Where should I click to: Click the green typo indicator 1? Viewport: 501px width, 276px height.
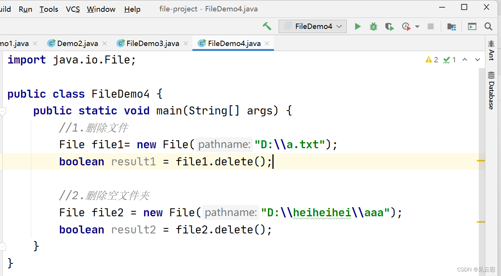450,60
